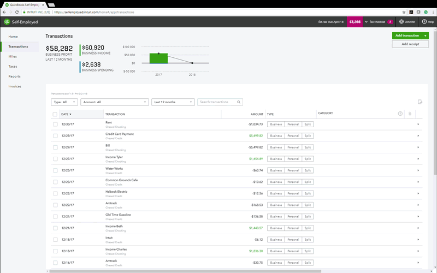Bookmark the page with the star icon
Image resolution: width=437 pixels, height=273 pixels.
tap(404, 12)
